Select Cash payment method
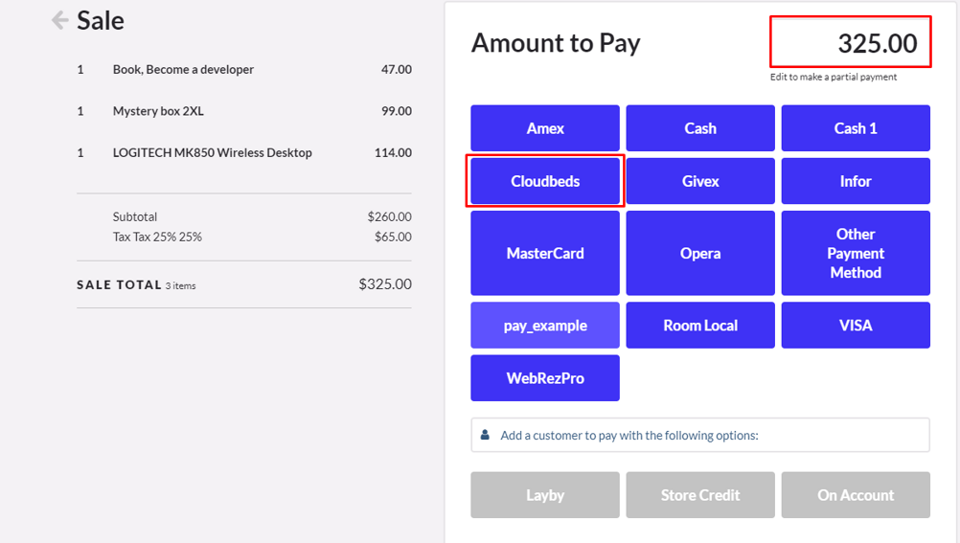The height and width of the screenshot is (543, 960). pos(700,128)
